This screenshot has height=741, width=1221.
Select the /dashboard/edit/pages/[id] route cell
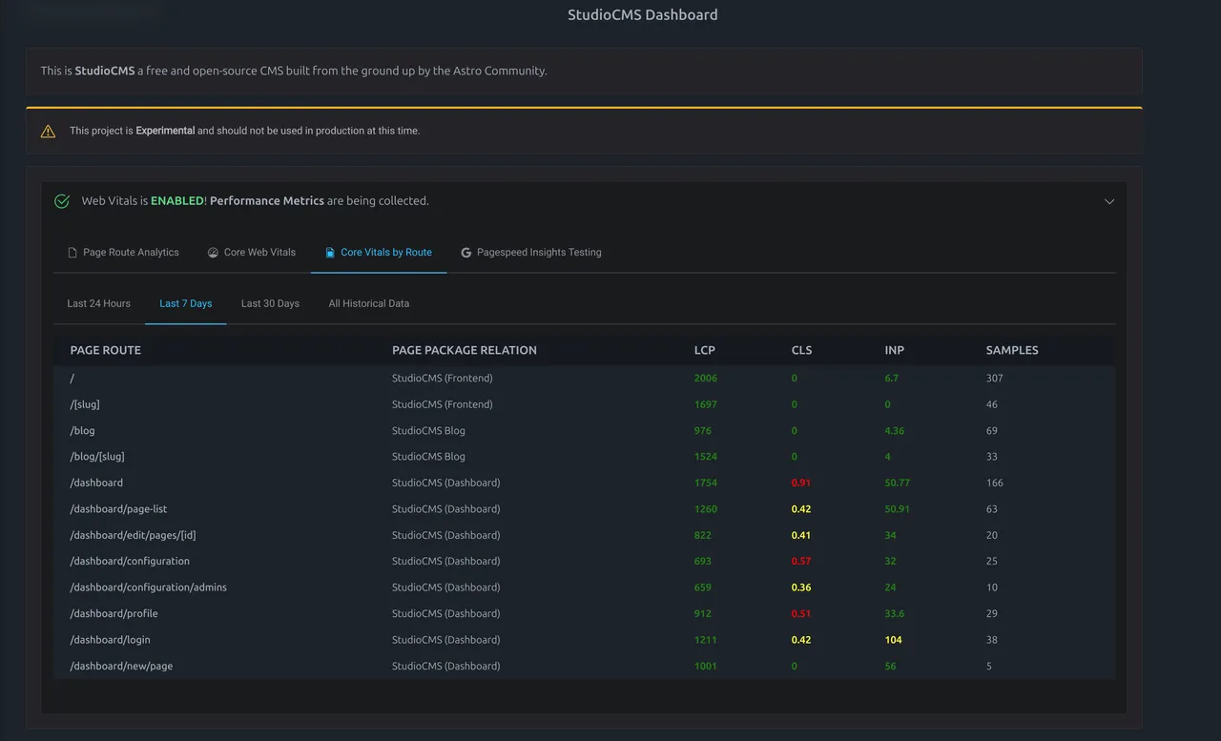[133, 535]
